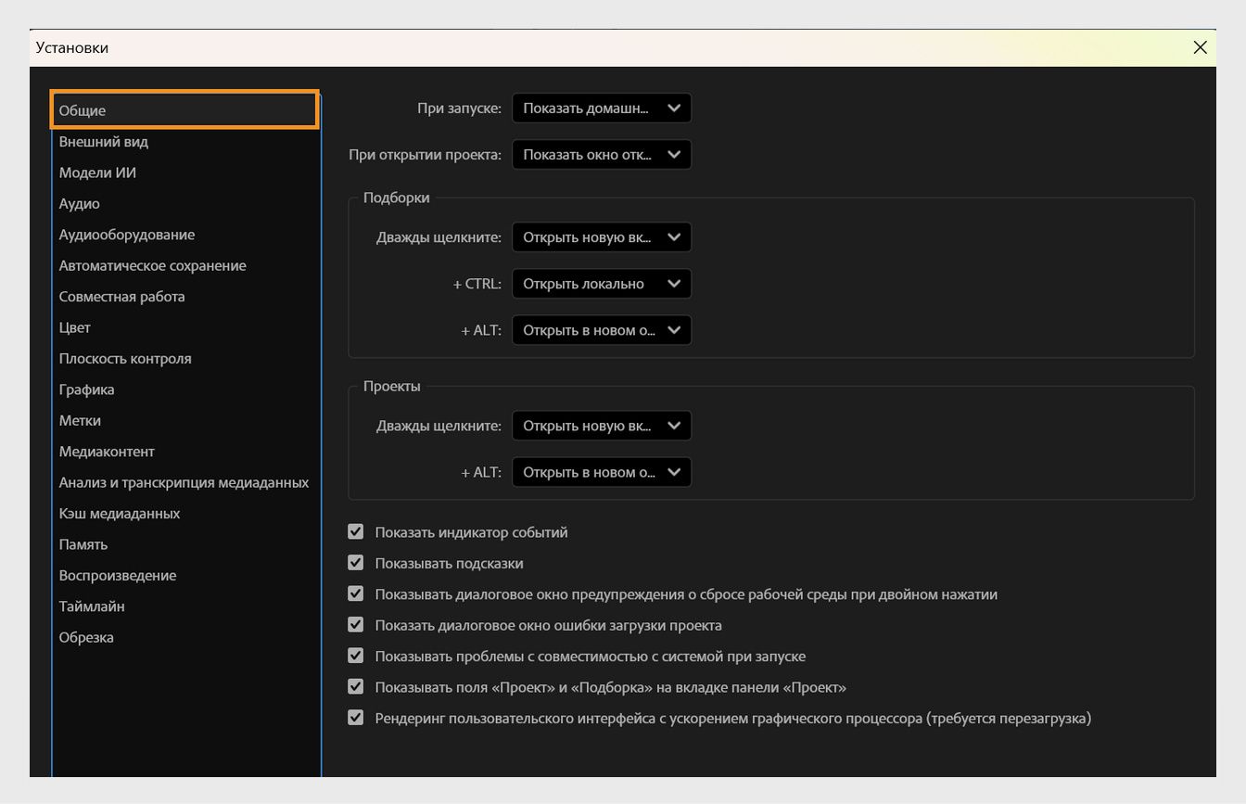Uncheck «Показать диалоговое окно ошибки загрузки проекта»
This screenshot has height=804, width=1246.
pyautogui.click(x=355, y=625)
